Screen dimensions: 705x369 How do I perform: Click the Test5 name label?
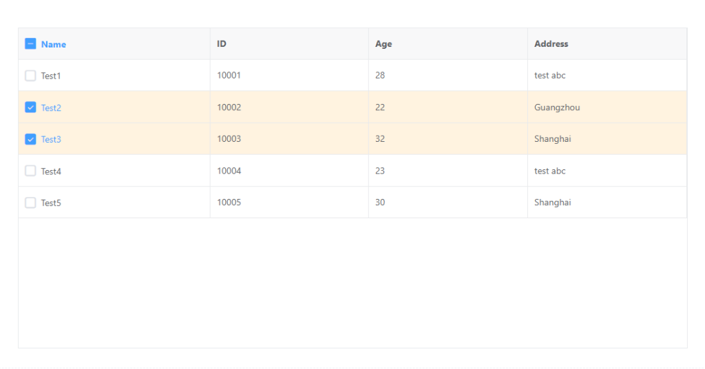(x=51, y=202)
